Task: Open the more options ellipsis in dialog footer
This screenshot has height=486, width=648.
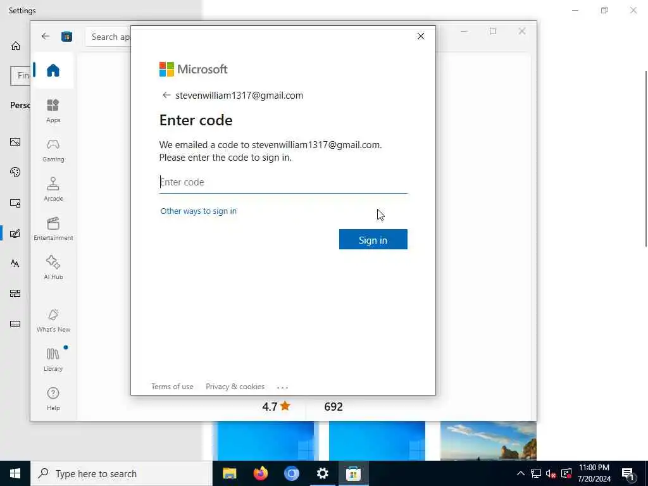Action: (282, 387)
